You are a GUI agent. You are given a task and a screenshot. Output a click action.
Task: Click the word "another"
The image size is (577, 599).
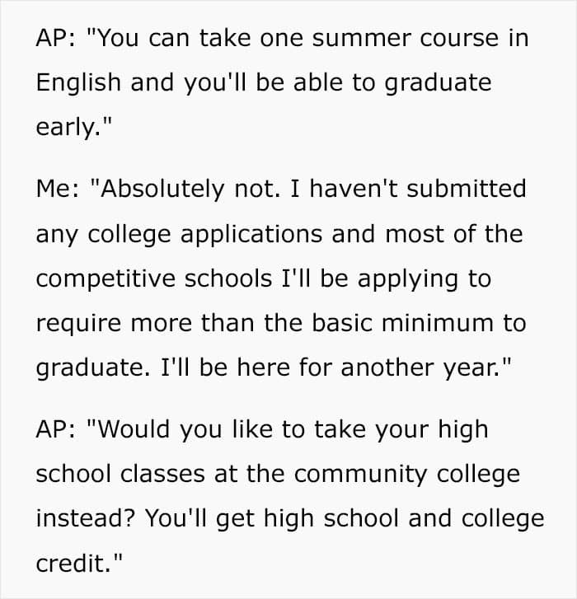[387, 367]
